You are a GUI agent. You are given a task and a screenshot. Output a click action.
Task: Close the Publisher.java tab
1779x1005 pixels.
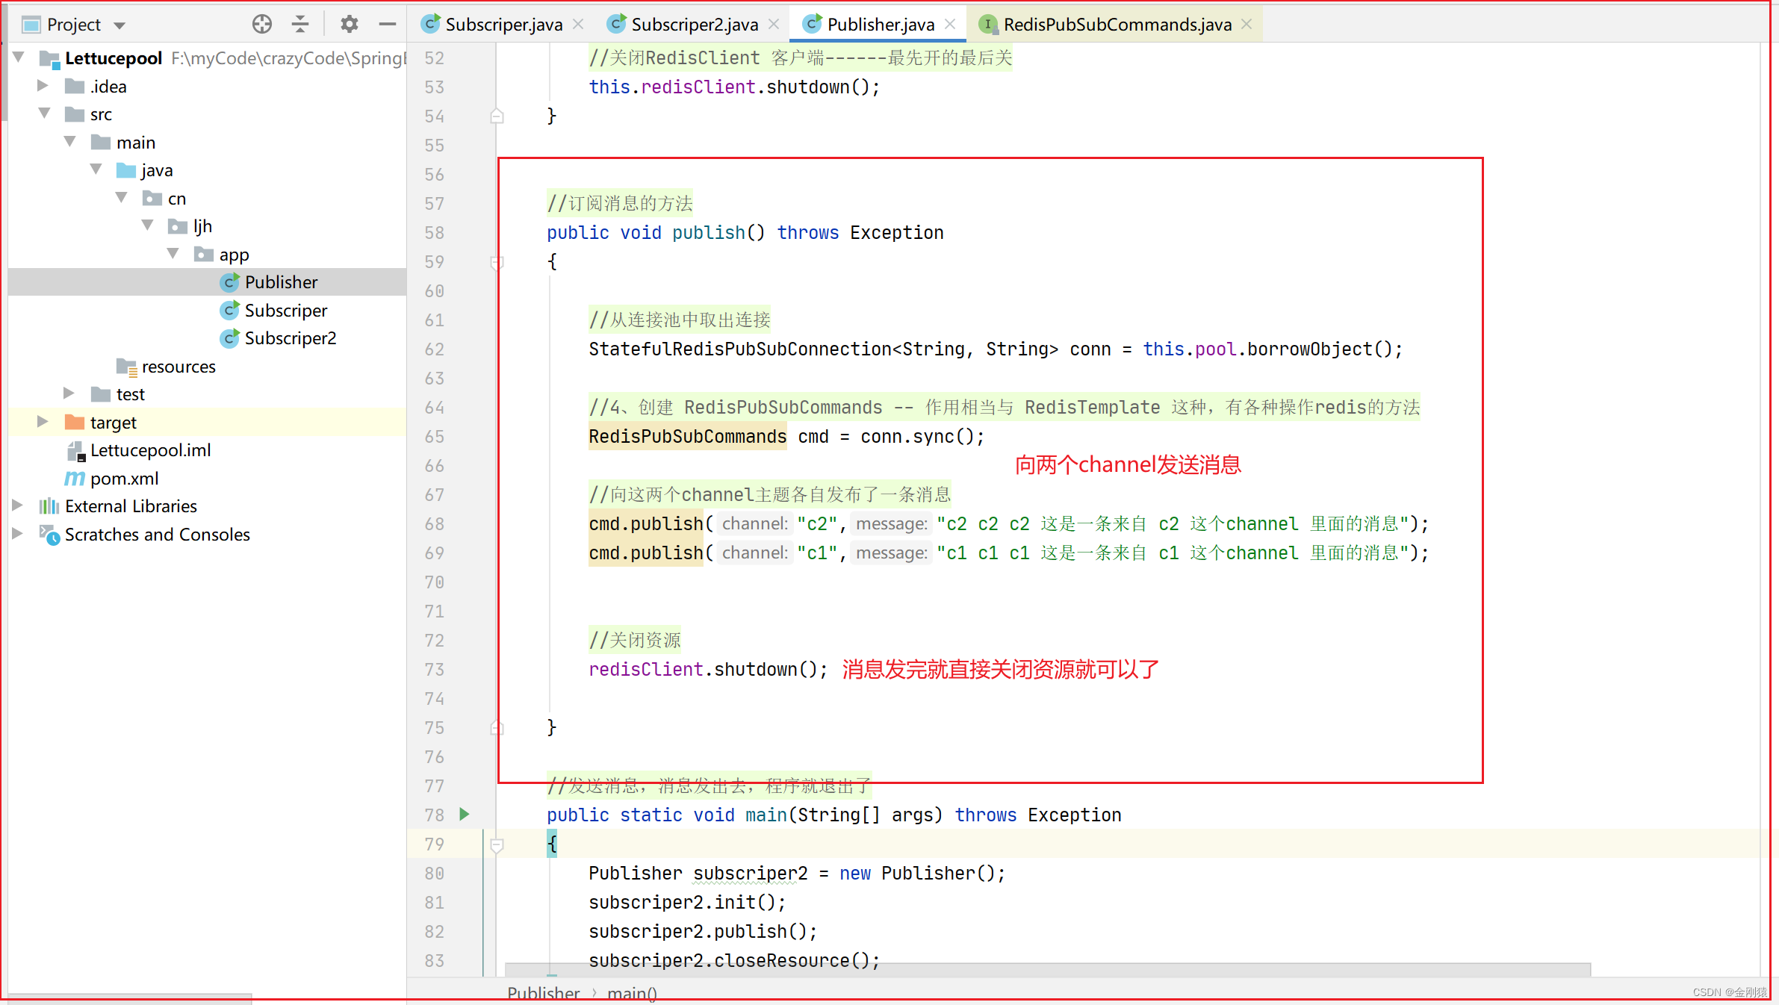point(950,25)
